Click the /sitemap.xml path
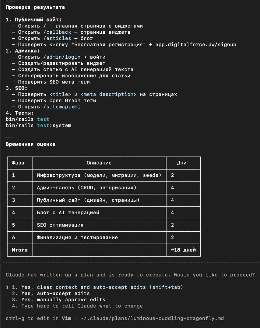 tap(62, 107)
